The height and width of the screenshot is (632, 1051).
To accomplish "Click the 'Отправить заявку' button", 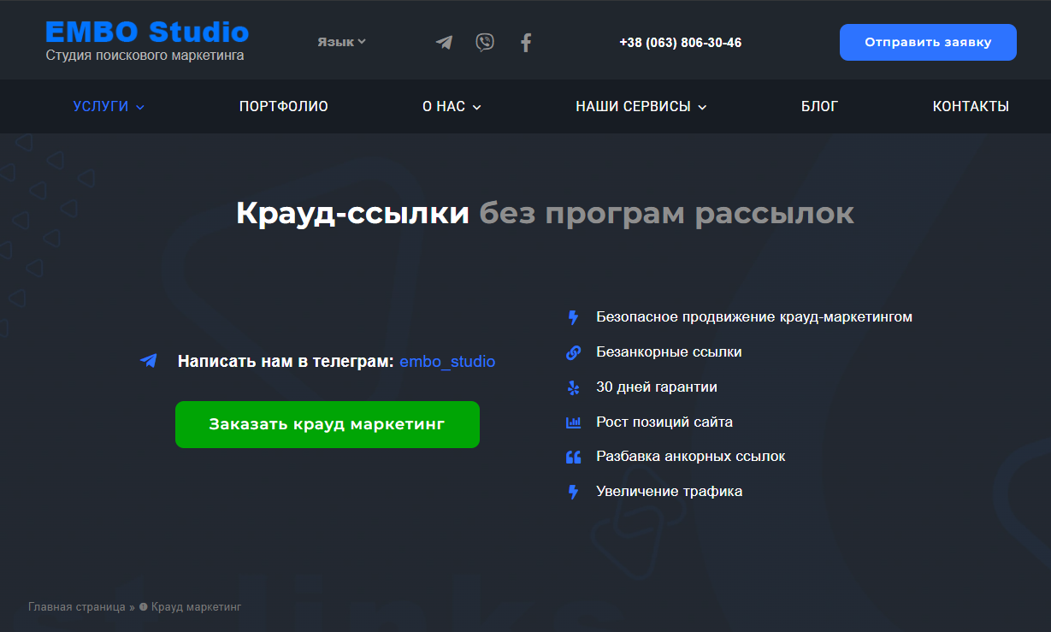I will click(927, 41).
